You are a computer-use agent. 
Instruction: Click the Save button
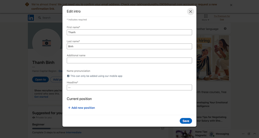(186, 121)
